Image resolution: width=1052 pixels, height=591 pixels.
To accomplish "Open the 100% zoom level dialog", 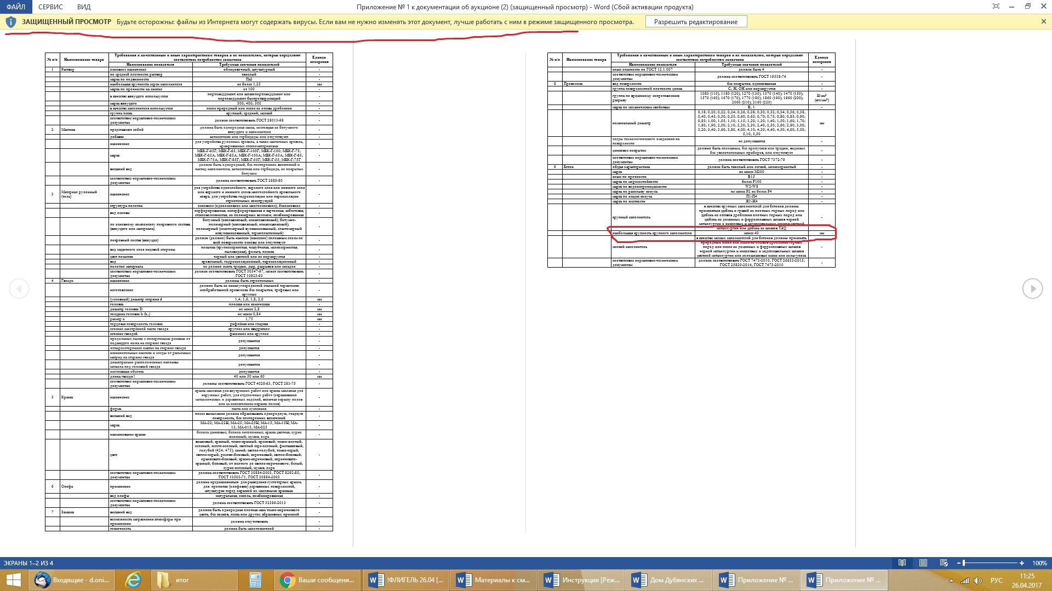I will [1039, 563].
